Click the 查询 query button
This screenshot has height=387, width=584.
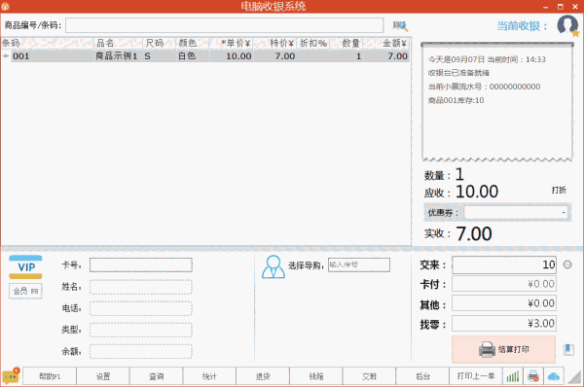click(x=157, y=376)
